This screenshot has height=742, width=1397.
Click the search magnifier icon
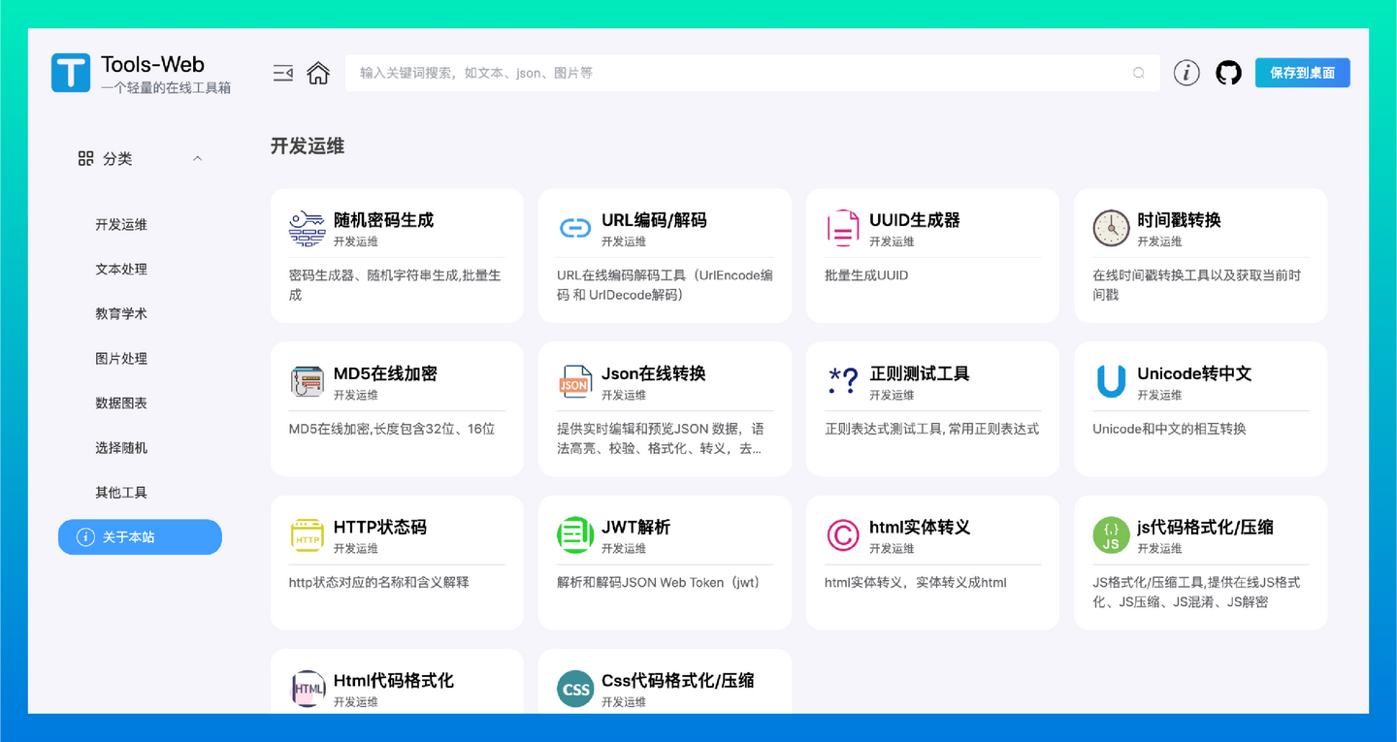pyautogui.click(x=1139, y=73)
